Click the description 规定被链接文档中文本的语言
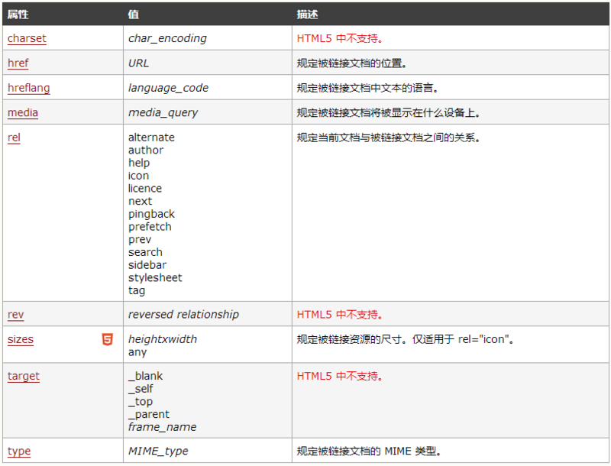Image resolution: width=611 pixels, height=466 pixels. pyautogui.click(x=368, y=88)
